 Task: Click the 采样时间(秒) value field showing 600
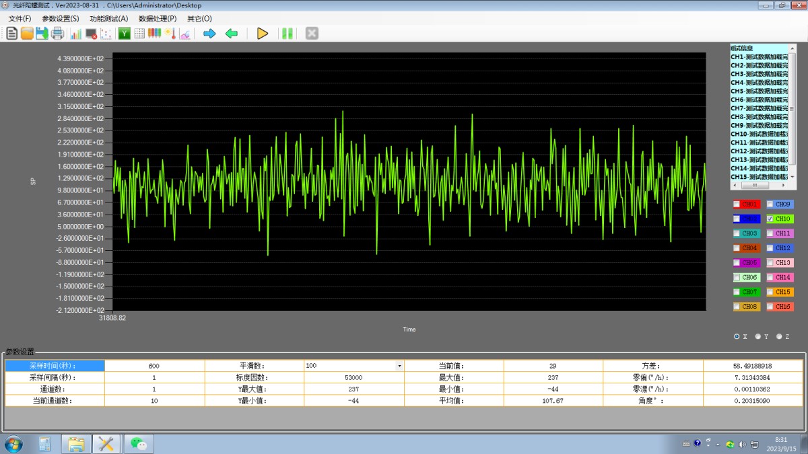[x=154, y=366]
